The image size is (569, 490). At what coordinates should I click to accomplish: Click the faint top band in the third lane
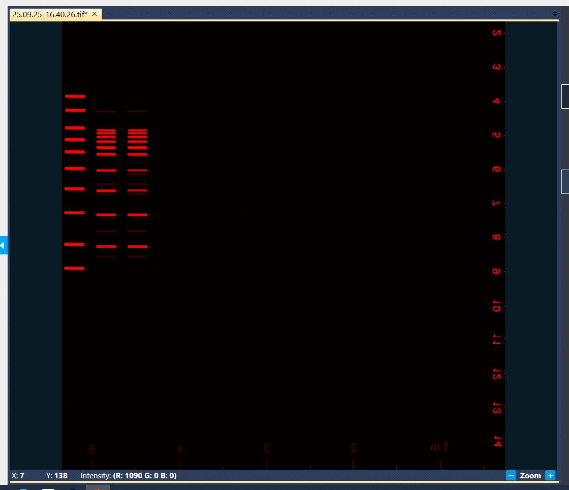[x=136, y=111]
